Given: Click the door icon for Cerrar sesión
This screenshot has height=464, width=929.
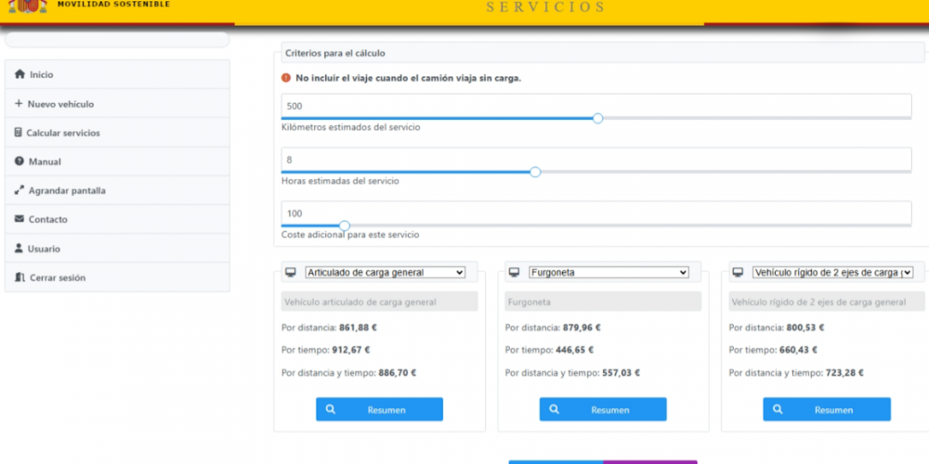Looking at the screenshot, I should point(20,277).
